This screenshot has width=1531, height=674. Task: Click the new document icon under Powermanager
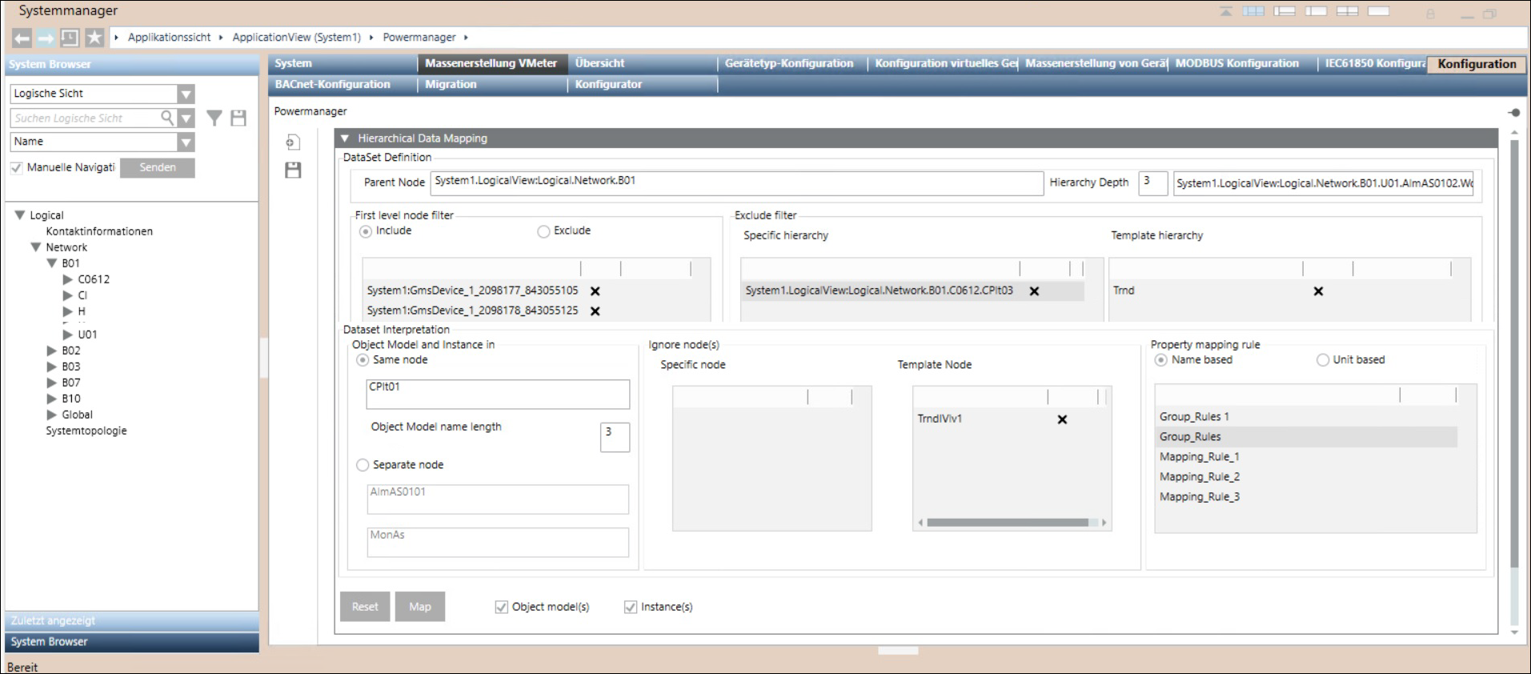point(293,142)
